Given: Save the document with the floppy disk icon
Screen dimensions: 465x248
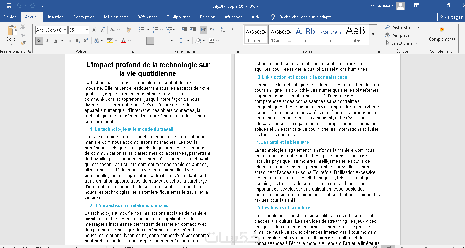Looking at the screenshot, I should pos(9,6).
